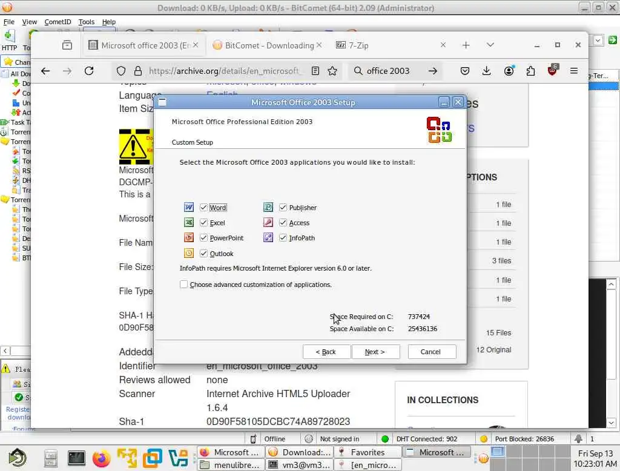Click the padlock site security icon

(x=137, y=71)
